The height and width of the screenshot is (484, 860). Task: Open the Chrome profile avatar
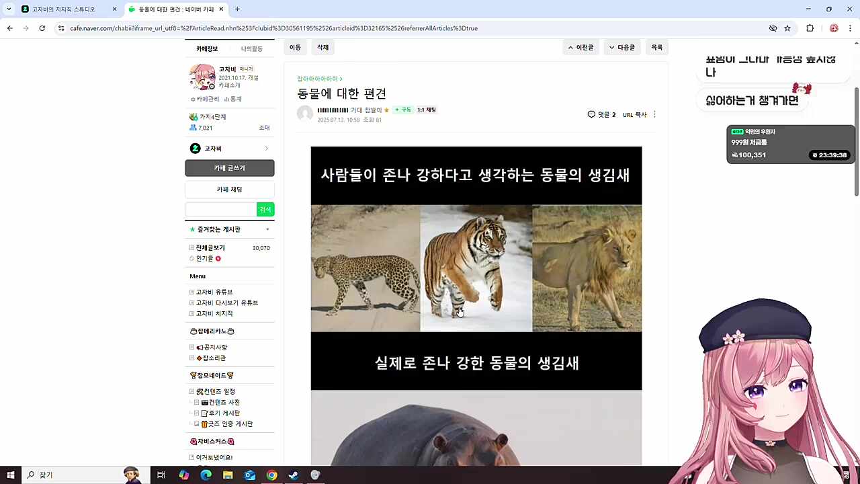click(x=834, y=28)
